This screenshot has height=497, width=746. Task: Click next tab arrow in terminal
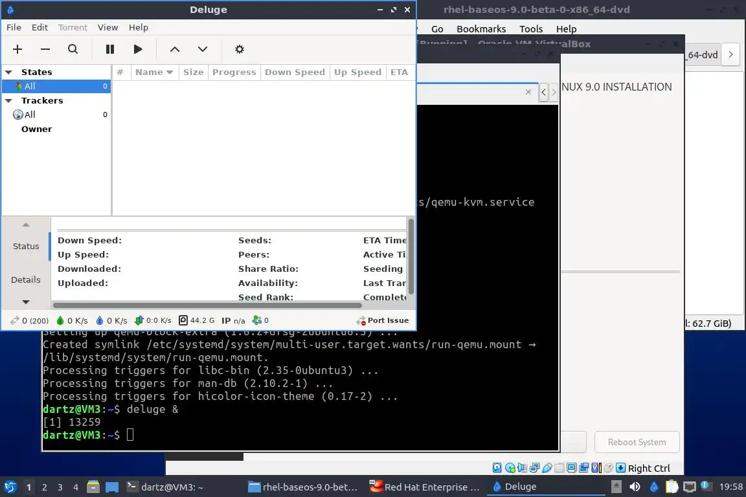click(553, 93)
